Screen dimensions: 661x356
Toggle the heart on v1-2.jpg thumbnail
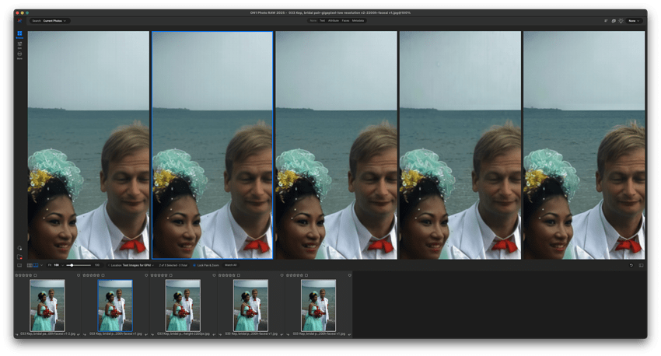(79, 275)
